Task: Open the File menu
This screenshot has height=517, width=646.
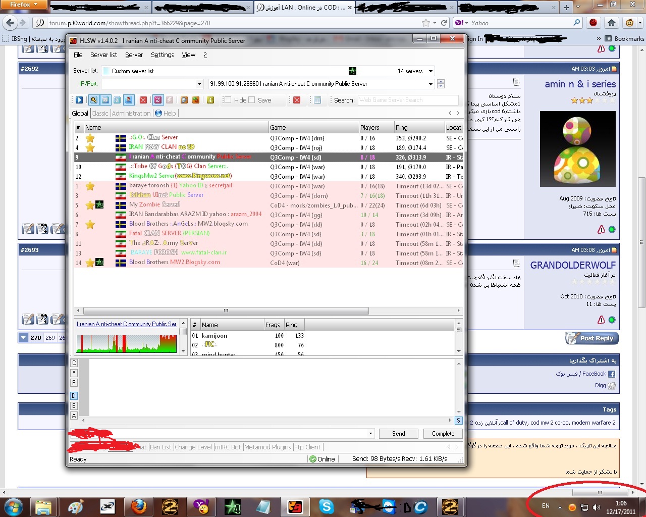Action: tap(78, 55)
